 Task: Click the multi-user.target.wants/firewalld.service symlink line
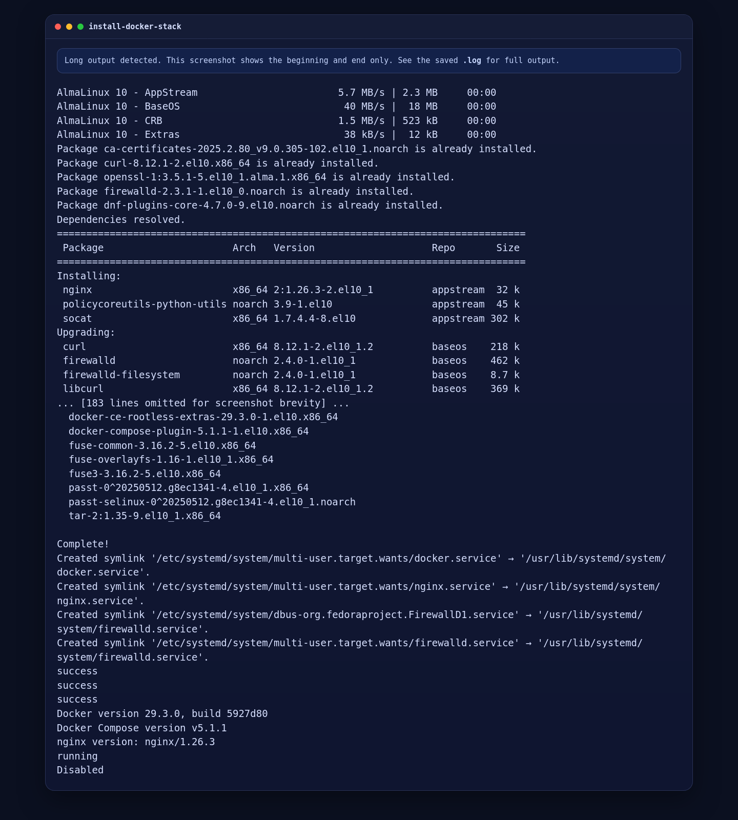click(350, 650)
